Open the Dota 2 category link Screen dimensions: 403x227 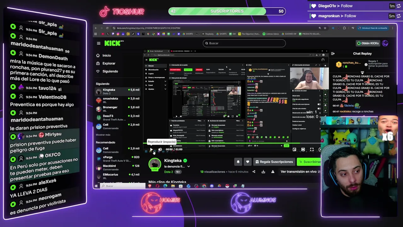(168, 172)
